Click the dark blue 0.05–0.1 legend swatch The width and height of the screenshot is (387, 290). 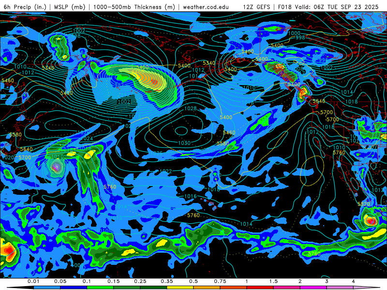pos(74,288)
